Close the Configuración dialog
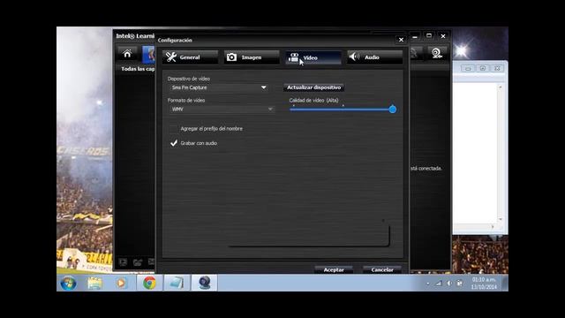 (401, 40)
